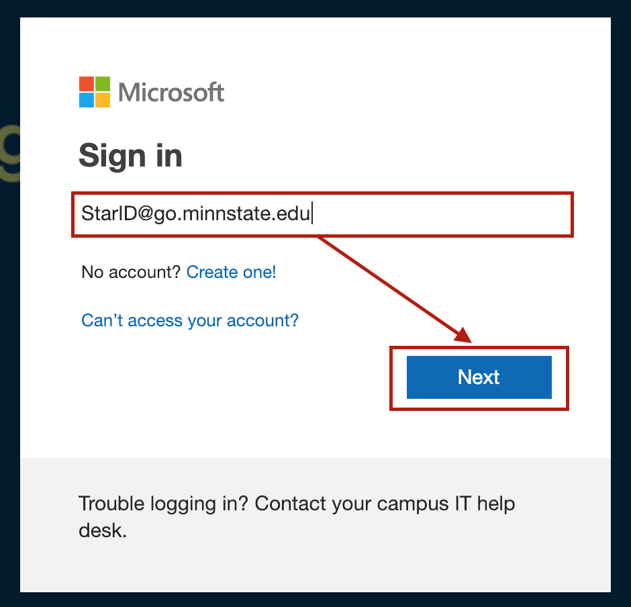This screenshot has width=631, height=607.
Task: Select the Sign in heading
Action: click(x=130, y=156)
